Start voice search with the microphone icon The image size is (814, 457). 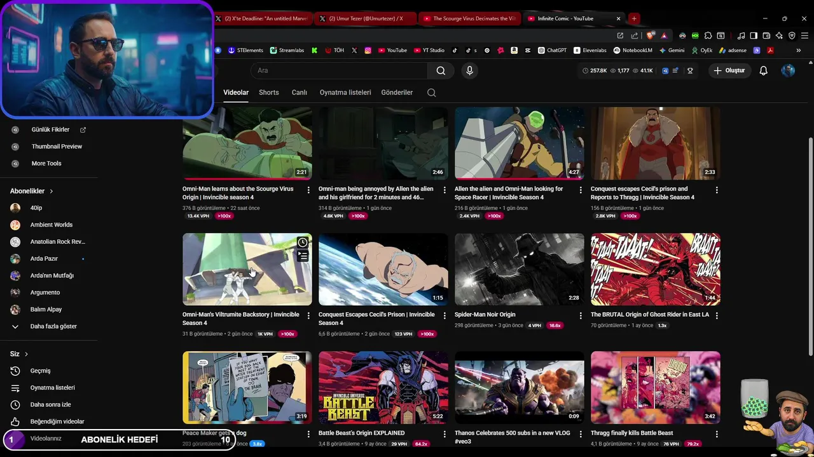(x=469, y=70)
